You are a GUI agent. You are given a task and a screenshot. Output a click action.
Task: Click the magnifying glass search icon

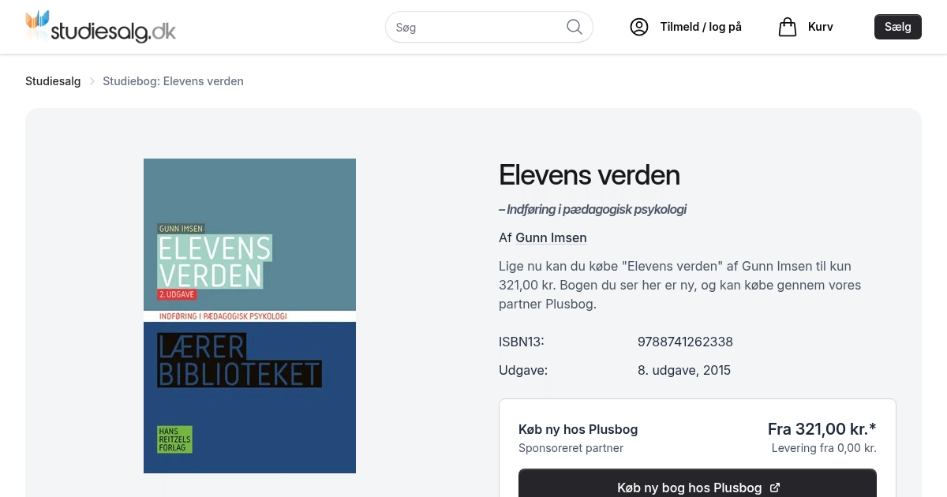click(x=575, y=27)
